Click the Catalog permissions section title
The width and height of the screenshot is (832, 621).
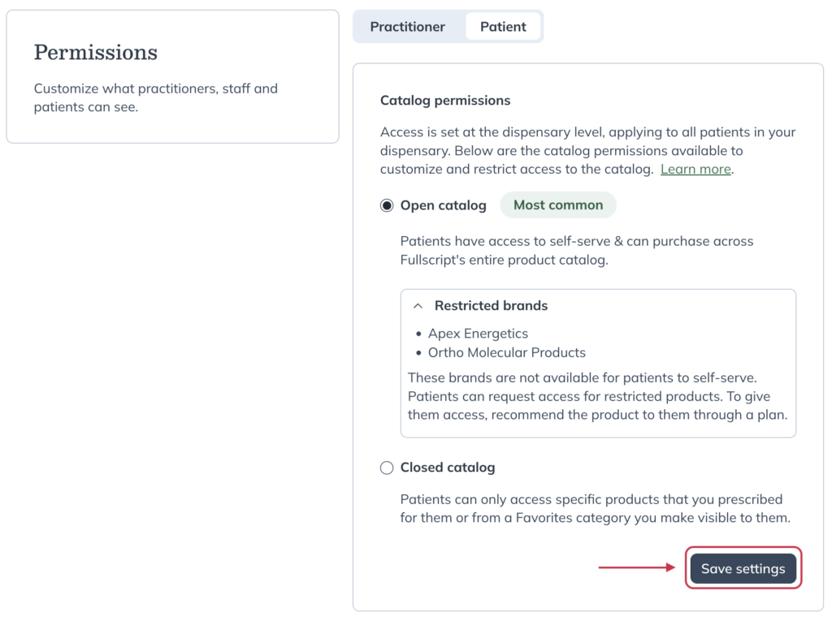tap(445, 101)
